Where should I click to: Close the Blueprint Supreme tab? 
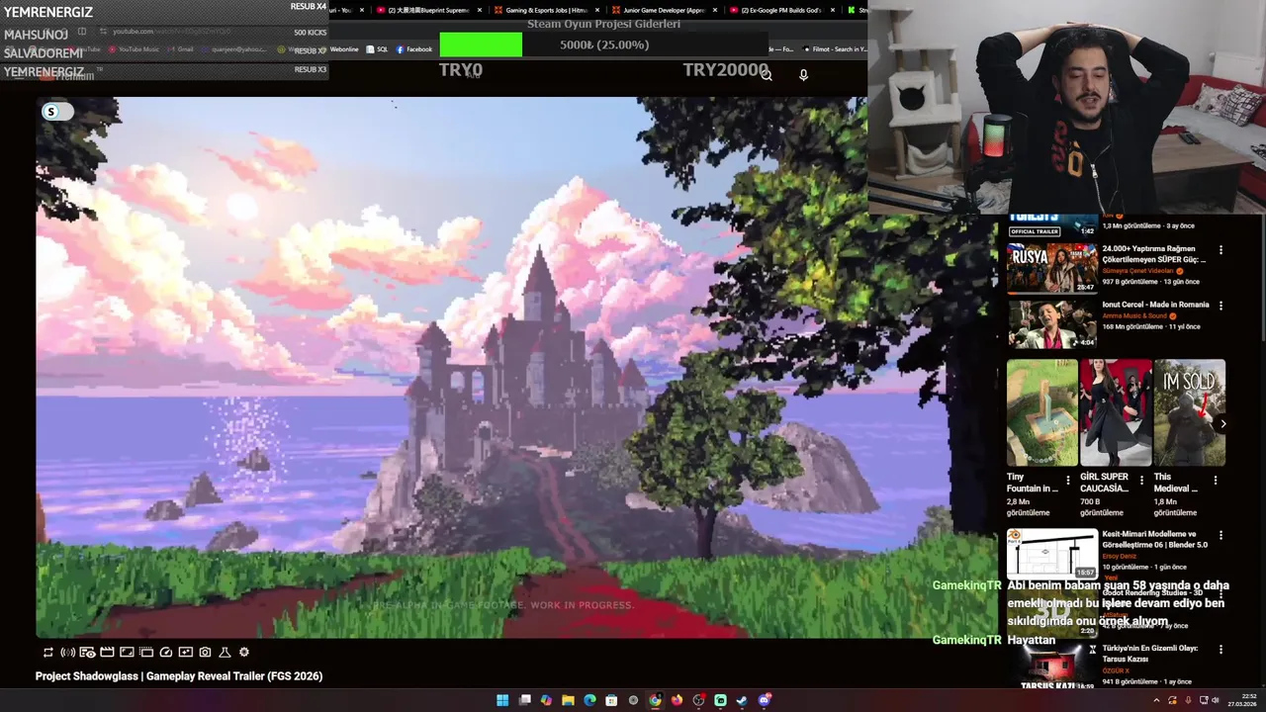pyautogui.click(x=480, y=10)
